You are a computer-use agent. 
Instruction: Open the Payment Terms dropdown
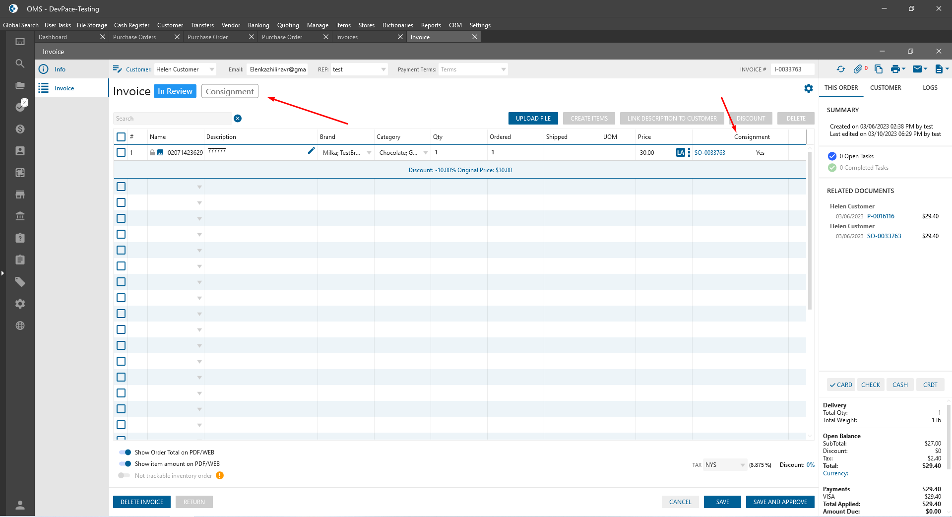click(x=473, y=69)
